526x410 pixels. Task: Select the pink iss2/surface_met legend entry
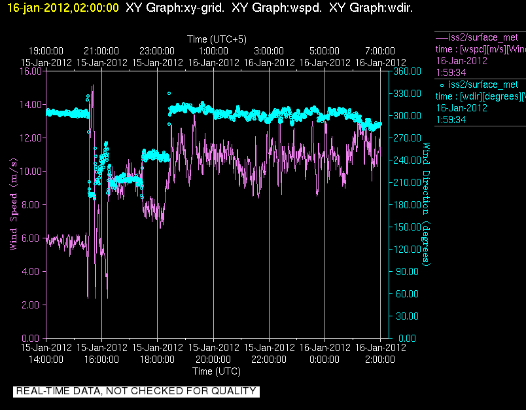tap(480, 55)
